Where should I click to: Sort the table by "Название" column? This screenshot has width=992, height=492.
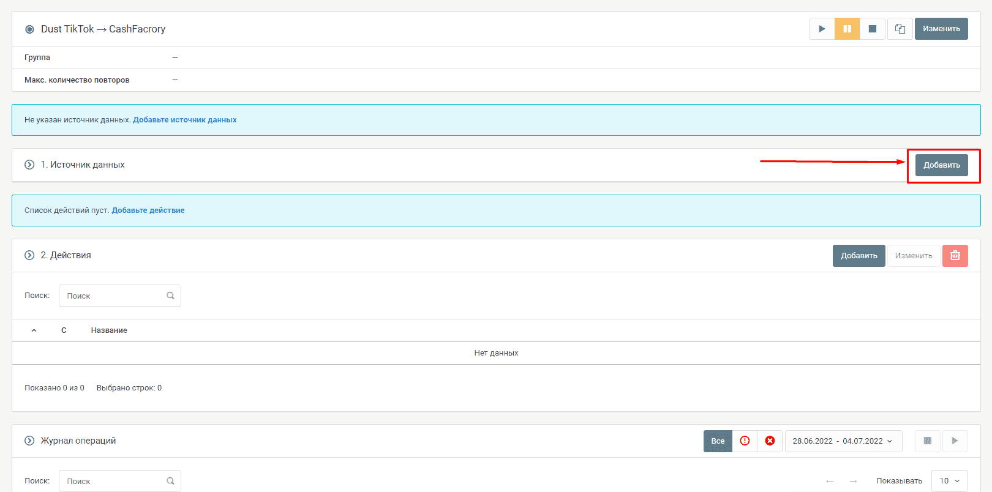click(109, 330)
